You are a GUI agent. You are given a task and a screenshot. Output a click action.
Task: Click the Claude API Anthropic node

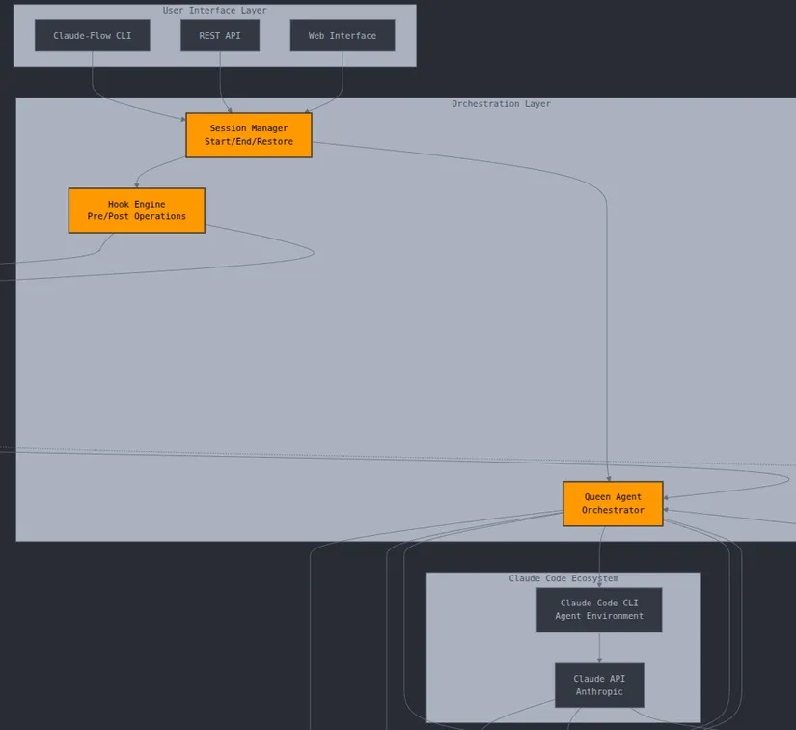point(598,685)
